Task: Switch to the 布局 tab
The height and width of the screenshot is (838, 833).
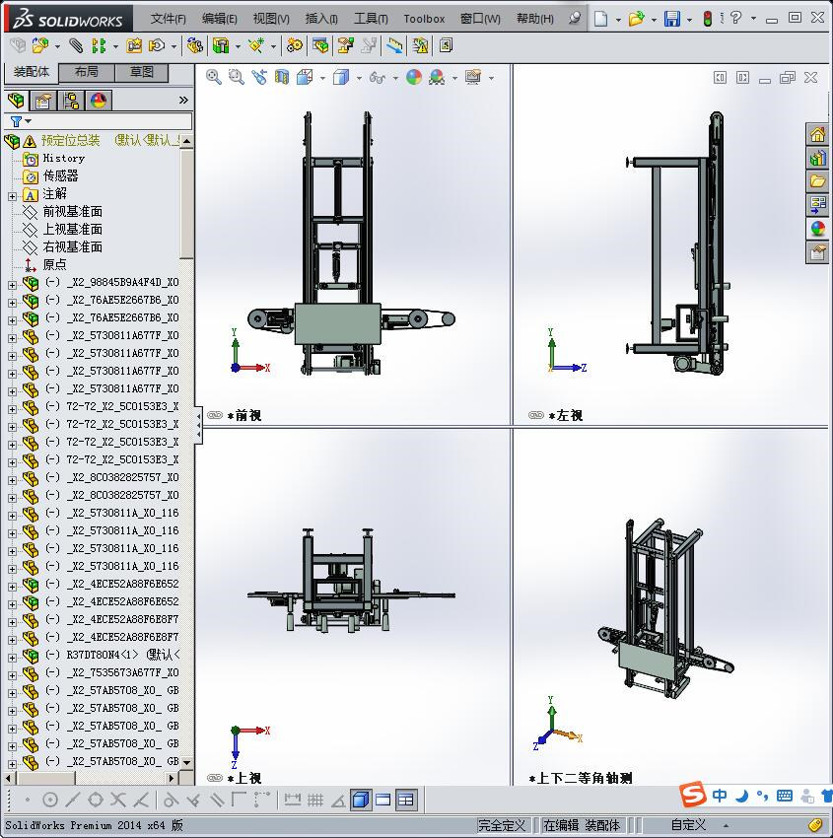Action: tap(86, 72)
